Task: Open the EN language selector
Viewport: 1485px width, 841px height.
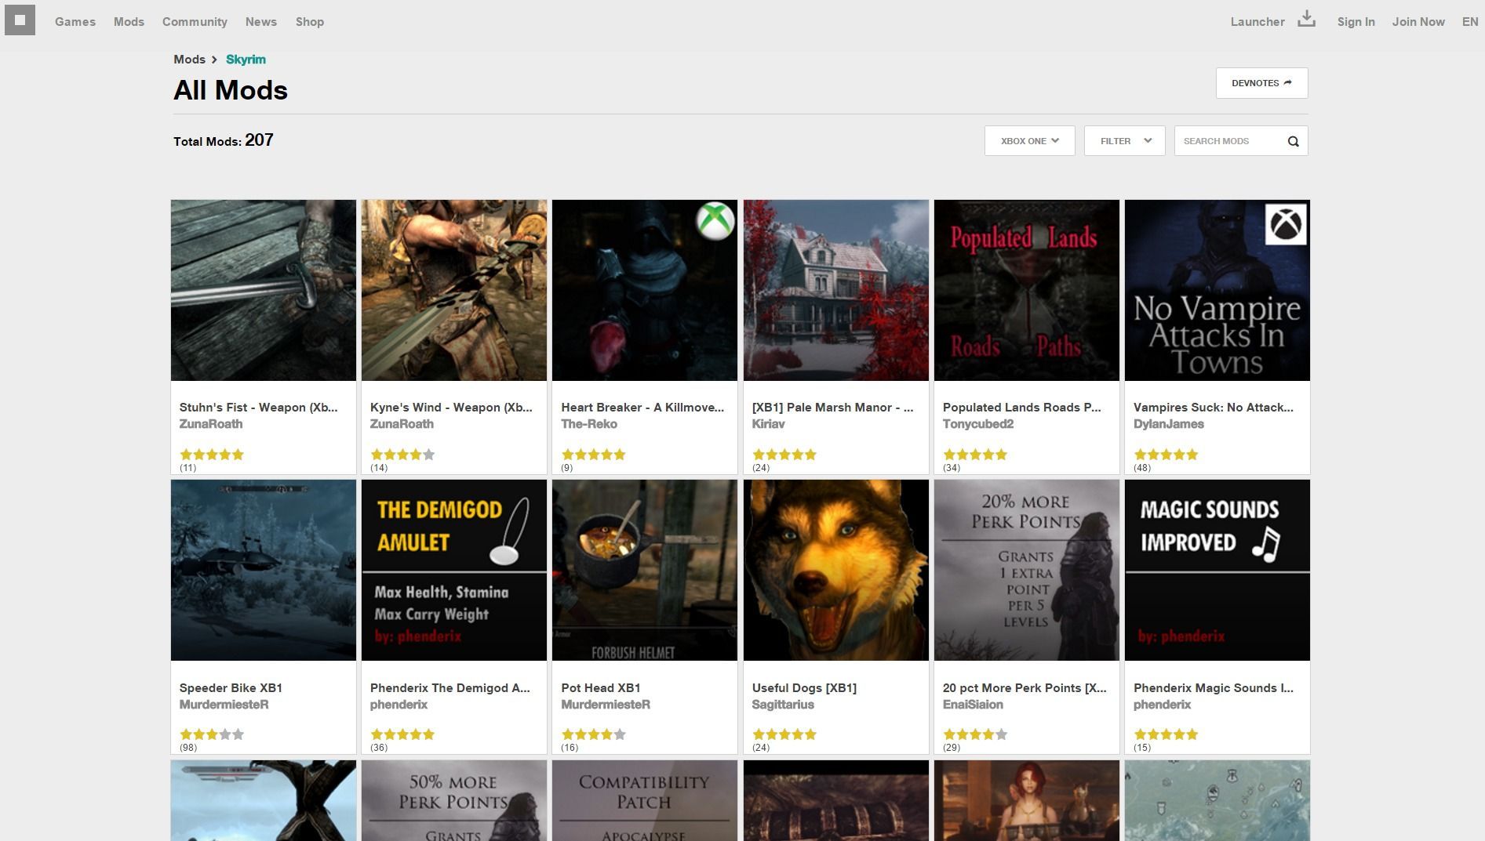Action: pos(1469,22)
